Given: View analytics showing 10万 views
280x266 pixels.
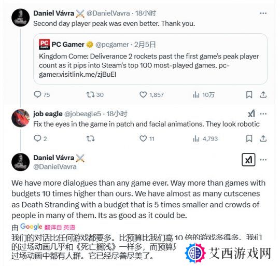Looking at the screenshot, I should [x=204, y=95].
